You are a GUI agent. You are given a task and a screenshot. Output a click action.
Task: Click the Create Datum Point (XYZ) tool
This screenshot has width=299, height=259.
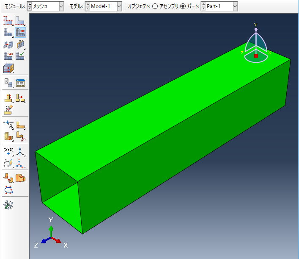(x=8, y=152)
